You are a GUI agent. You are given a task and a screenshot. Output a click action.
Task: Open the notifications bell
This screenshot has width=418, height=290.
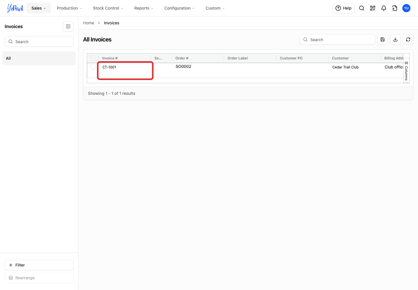tap(384, 8)
